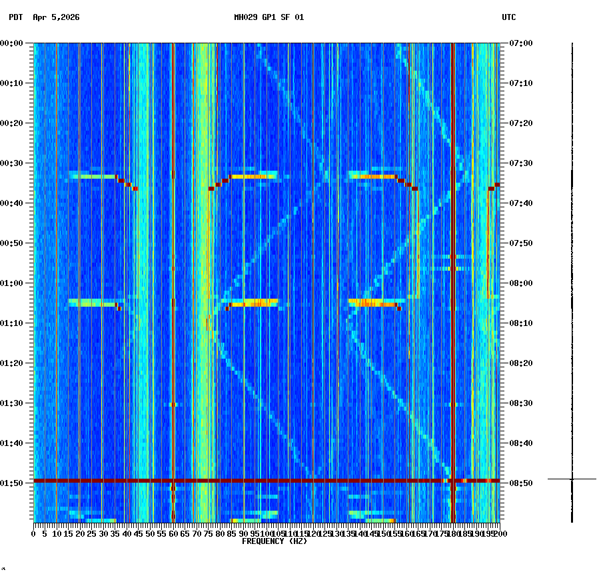Select the PDT timezone label
Viewport: 601px width, 576px height.
[14, 19]
